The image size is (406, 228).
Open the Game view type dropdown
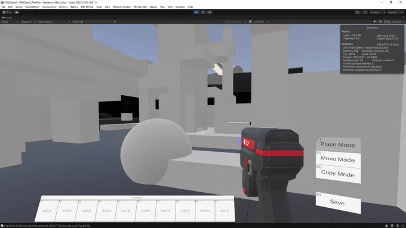pyautogui.click(x=10, y=21)
